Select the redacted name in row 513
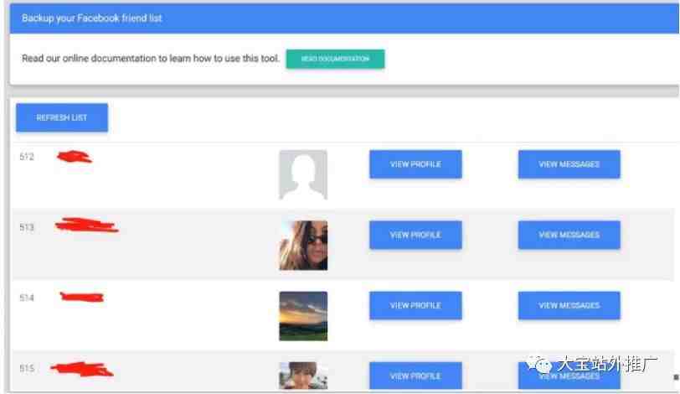Image resolution: width=680 pixels, height=394 pixels. [x=87, y=226]
